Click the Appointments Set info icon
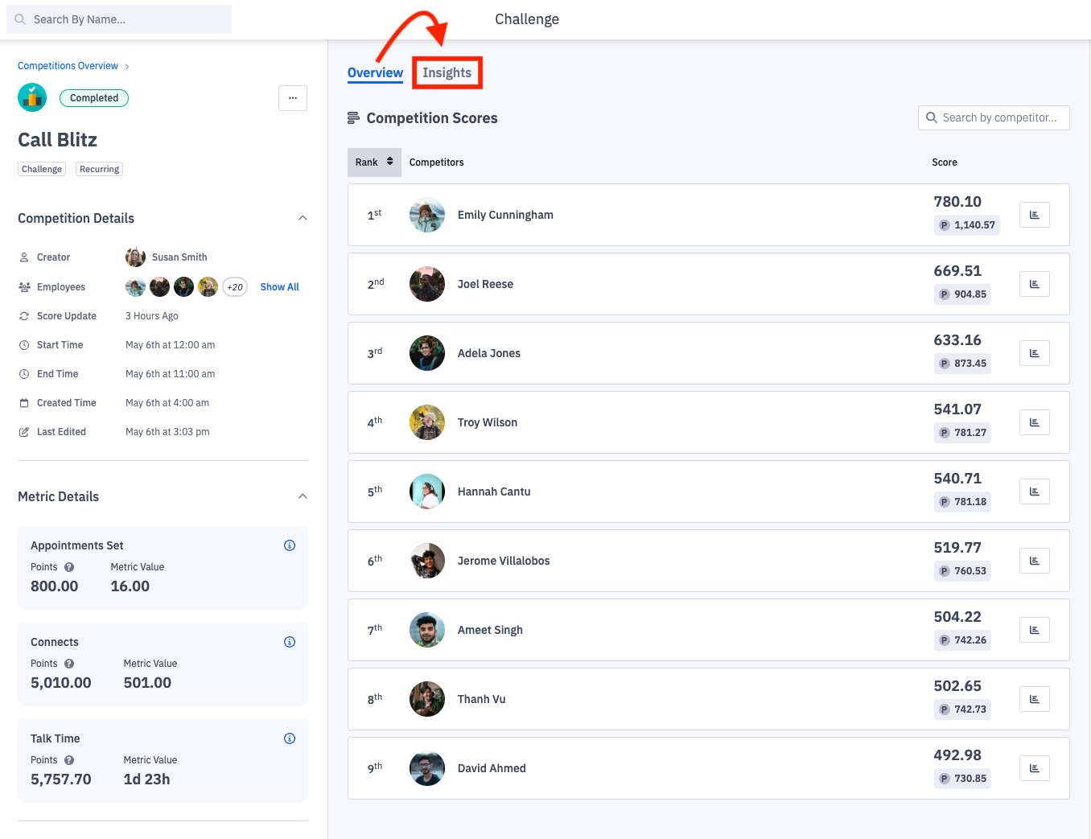The image size is (1091, 839). [290, 545]
